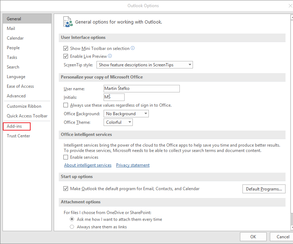Close the Outlook Options dialog with X
Image resolution: width=293 pixels, height=244 pixels.
290,6
